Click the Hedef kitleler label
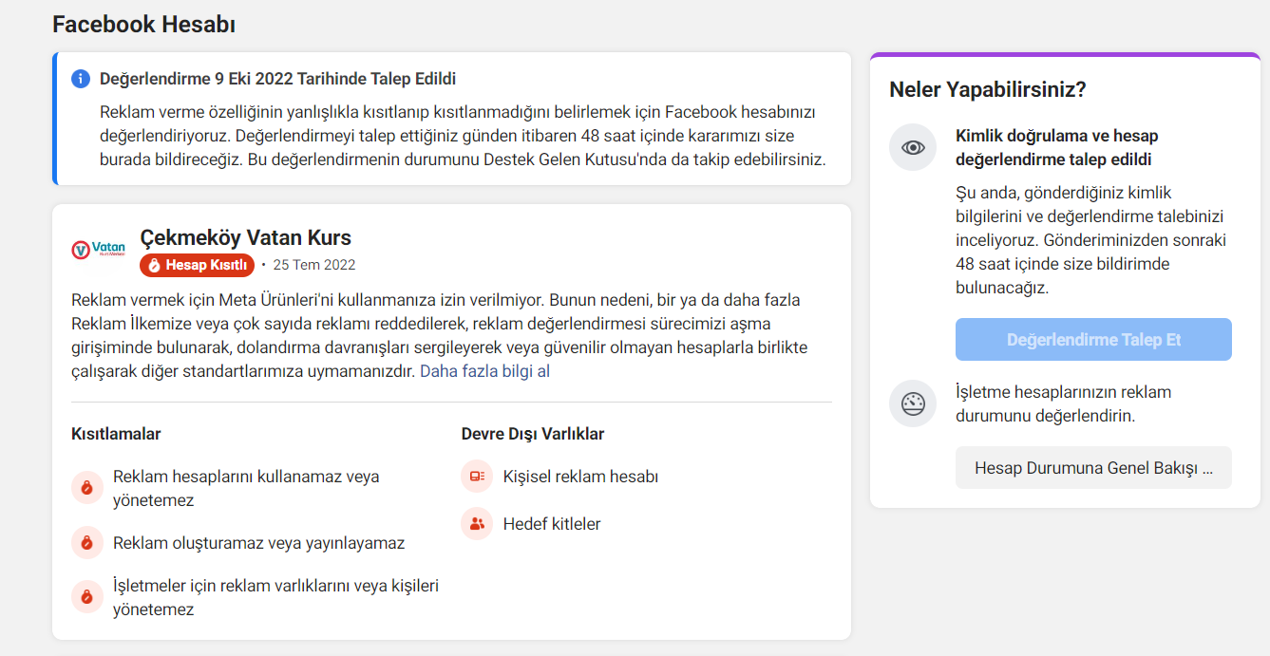Viewport: 1270px width, 656px height. pyautogui.click(x=552, y=524)
